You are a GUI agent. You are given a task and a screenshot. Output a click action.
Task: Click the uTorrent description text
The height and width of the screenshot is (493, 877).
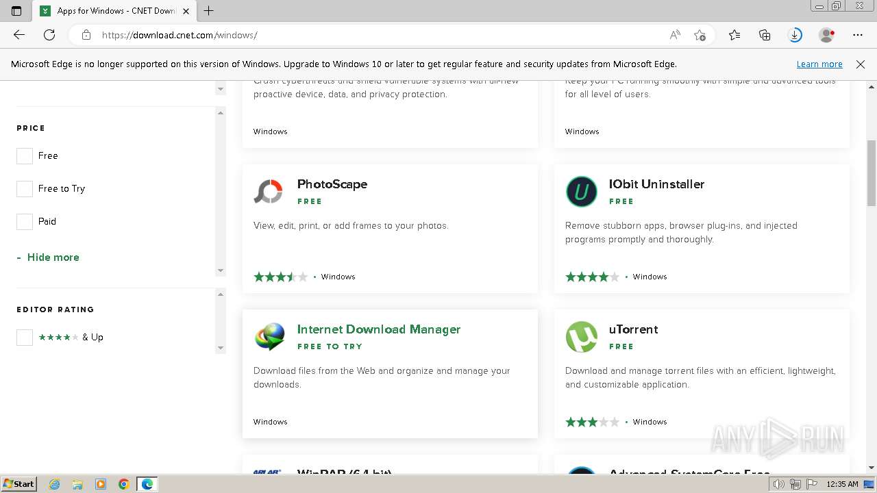700,377
